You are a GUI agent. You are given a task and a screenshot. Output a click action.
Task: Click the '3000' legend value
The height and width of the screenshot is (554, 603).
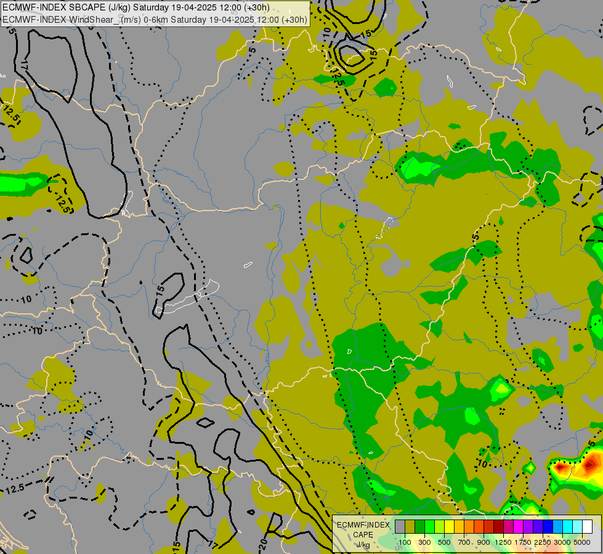[562, 542]
